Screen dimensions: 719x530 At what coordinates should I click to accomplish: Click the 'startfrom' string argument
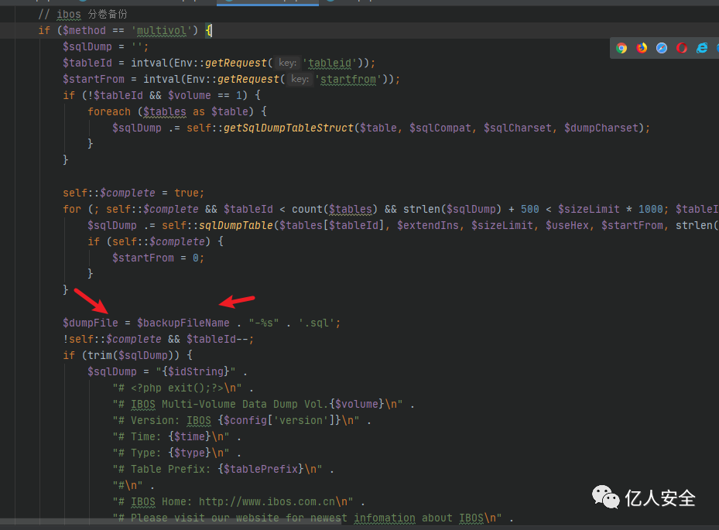348,80
